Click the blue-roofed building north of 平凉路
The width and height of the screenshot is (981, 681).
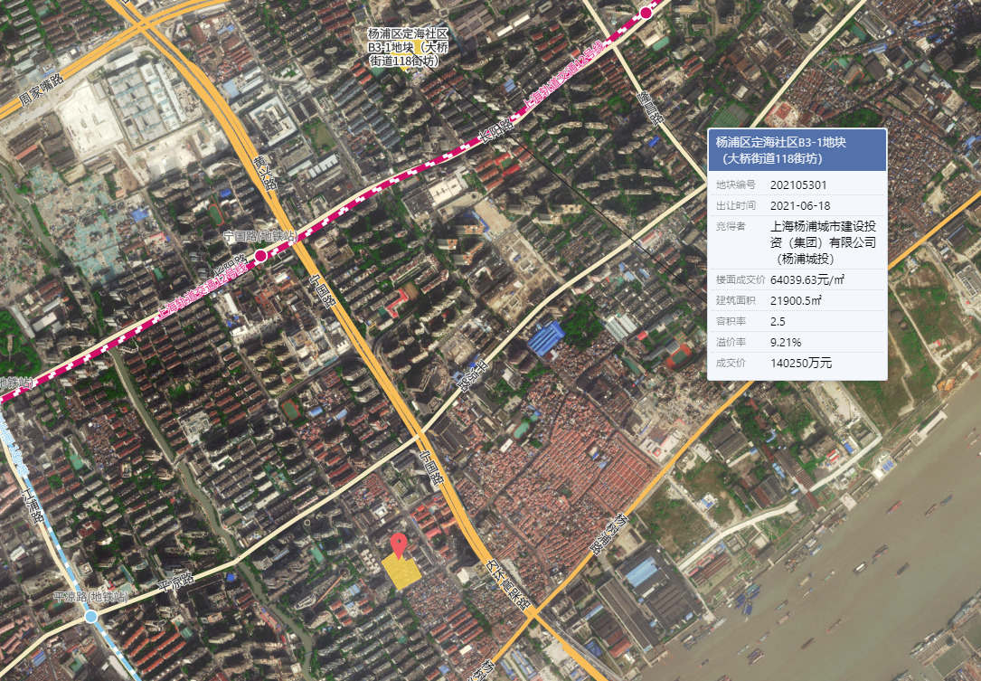(x=546, y=338)
